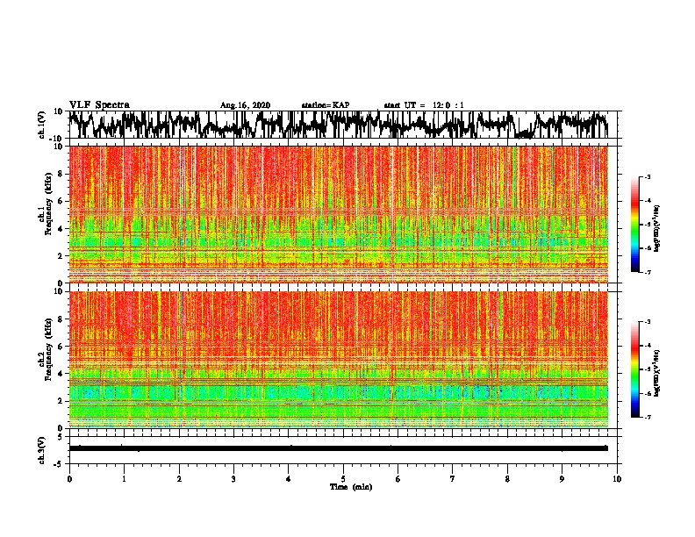Image resolution: width=695 pixels, height=537 pixels.
Task: Click the "2" kHz tick on ch.2 frequency axis
Action: pos(61,401)
